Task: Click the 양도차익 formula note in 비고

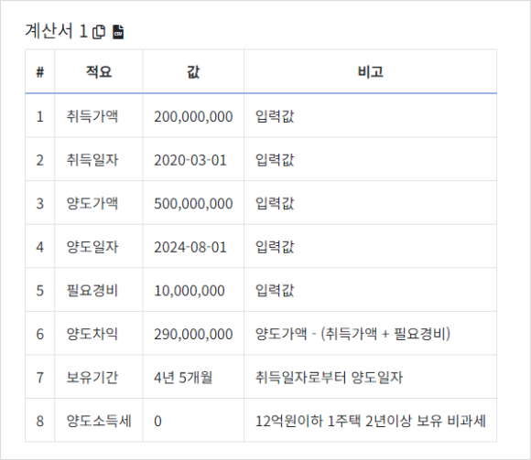Action: click(x=352, y=334)
